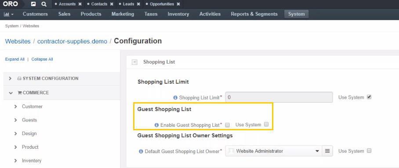The height and width of the screenshot is (168, 399).
Task: Open the Inventory menu in navbar
Action: pos(178,14)
